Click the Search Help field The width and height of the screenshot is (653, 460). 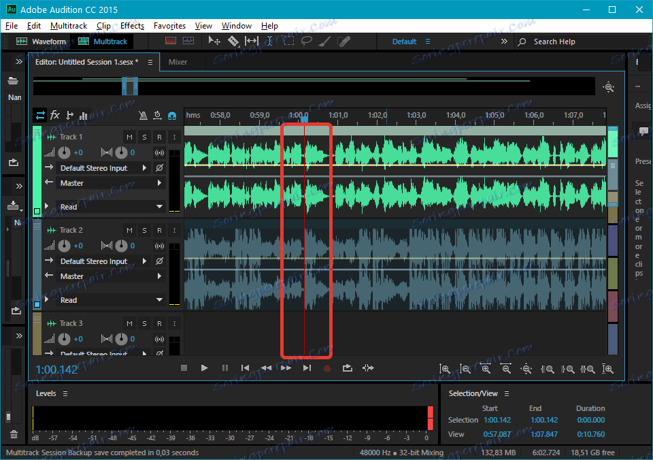coord(554,42)
